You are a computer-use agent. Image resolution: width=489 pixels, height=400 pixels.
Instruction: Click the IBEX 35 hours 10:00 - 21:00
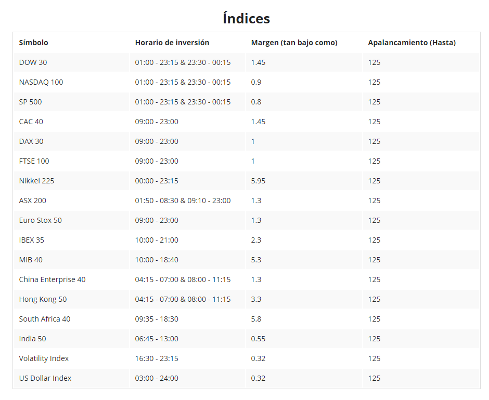(157, 240)
